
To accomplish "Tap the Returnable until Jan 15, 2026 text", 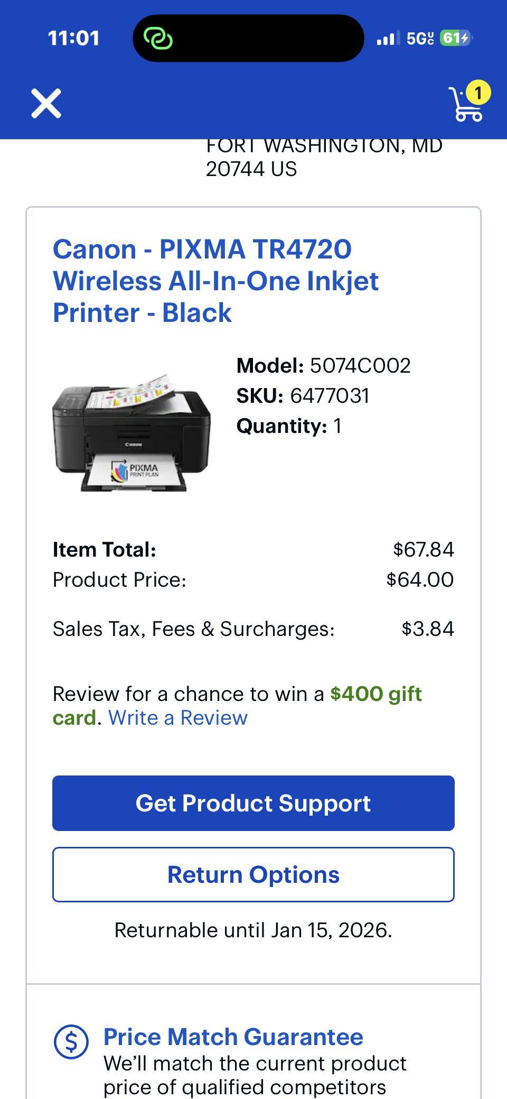I will point(253,930).
